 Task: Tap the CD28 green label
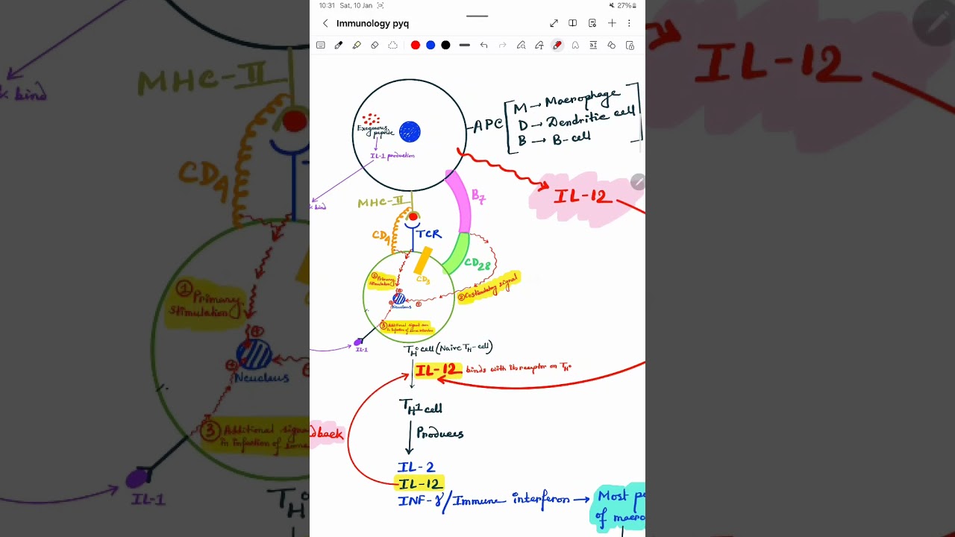pyautogui.click(x=477, y=264)
